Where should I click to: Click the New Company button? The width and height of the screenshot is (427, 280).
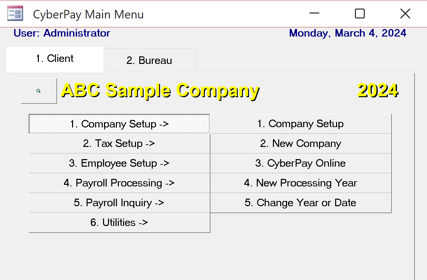point(301,144)
